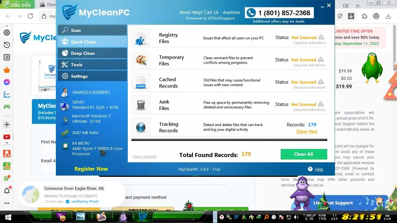397x223 pixels.
Task: Open MyCleanPC Settings
Action: 92,76
